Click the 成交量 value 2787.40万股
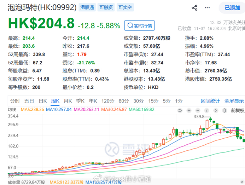The width and height of the screenshot is (245, 185). [157, 38]
